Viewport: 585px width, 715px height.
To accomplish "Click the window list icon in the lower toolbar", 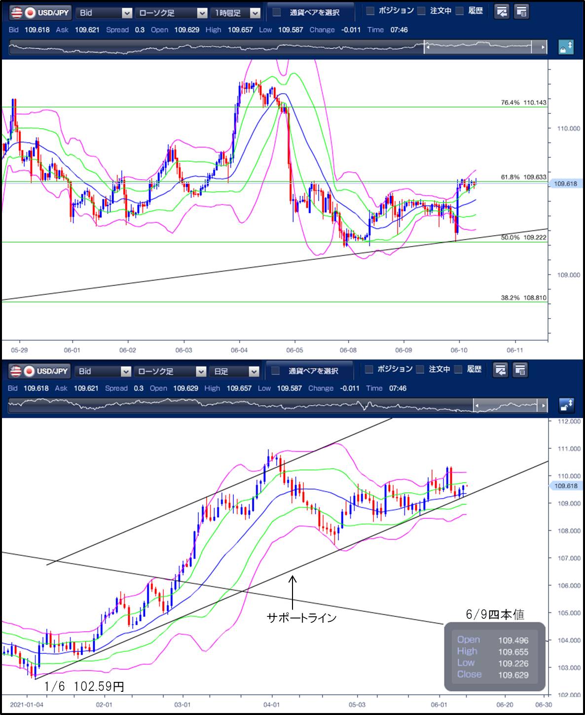I will point(520,370).
